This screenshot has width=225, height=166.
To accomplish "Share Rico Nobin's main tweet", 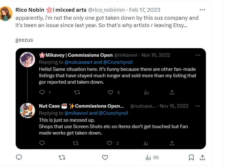I will tap(202, 157).
